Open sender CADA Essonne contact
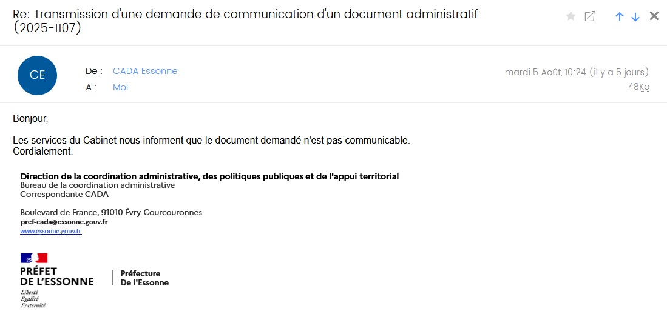667x317 pixels. 145,71
